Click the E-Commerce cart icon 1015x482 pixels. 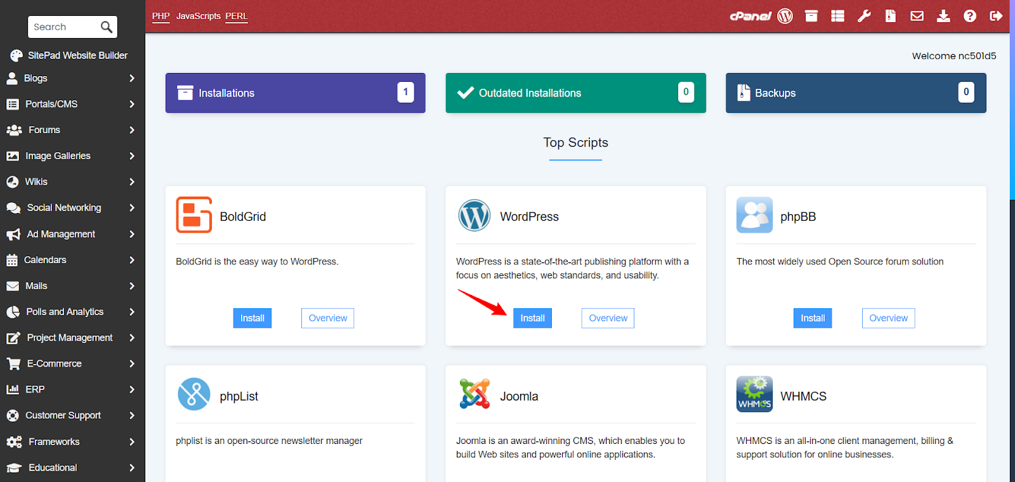click(13, 363)
